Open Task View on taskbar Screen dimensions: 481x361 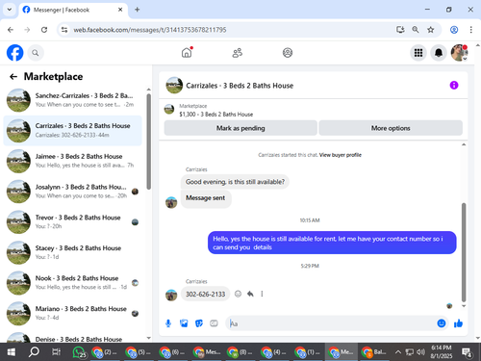pyautogui.click(x=56, y=352)
